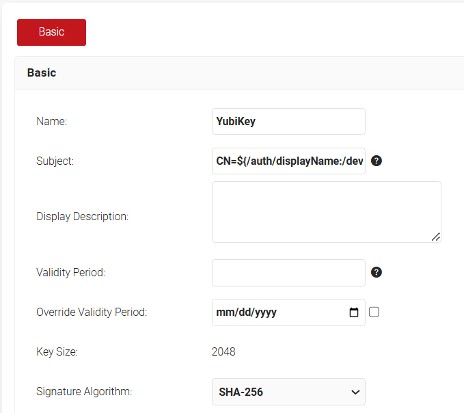
Task: Click the "Name:" field label
Action: 51,121
